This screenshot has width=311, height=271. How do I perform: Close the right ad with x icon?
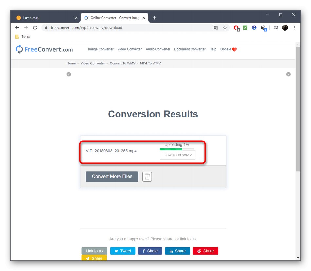click(289, 74)
